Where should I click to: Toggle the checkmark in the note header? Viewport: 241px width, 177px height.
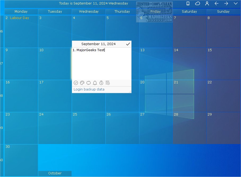pyautogui.click(x=128, y=44)
